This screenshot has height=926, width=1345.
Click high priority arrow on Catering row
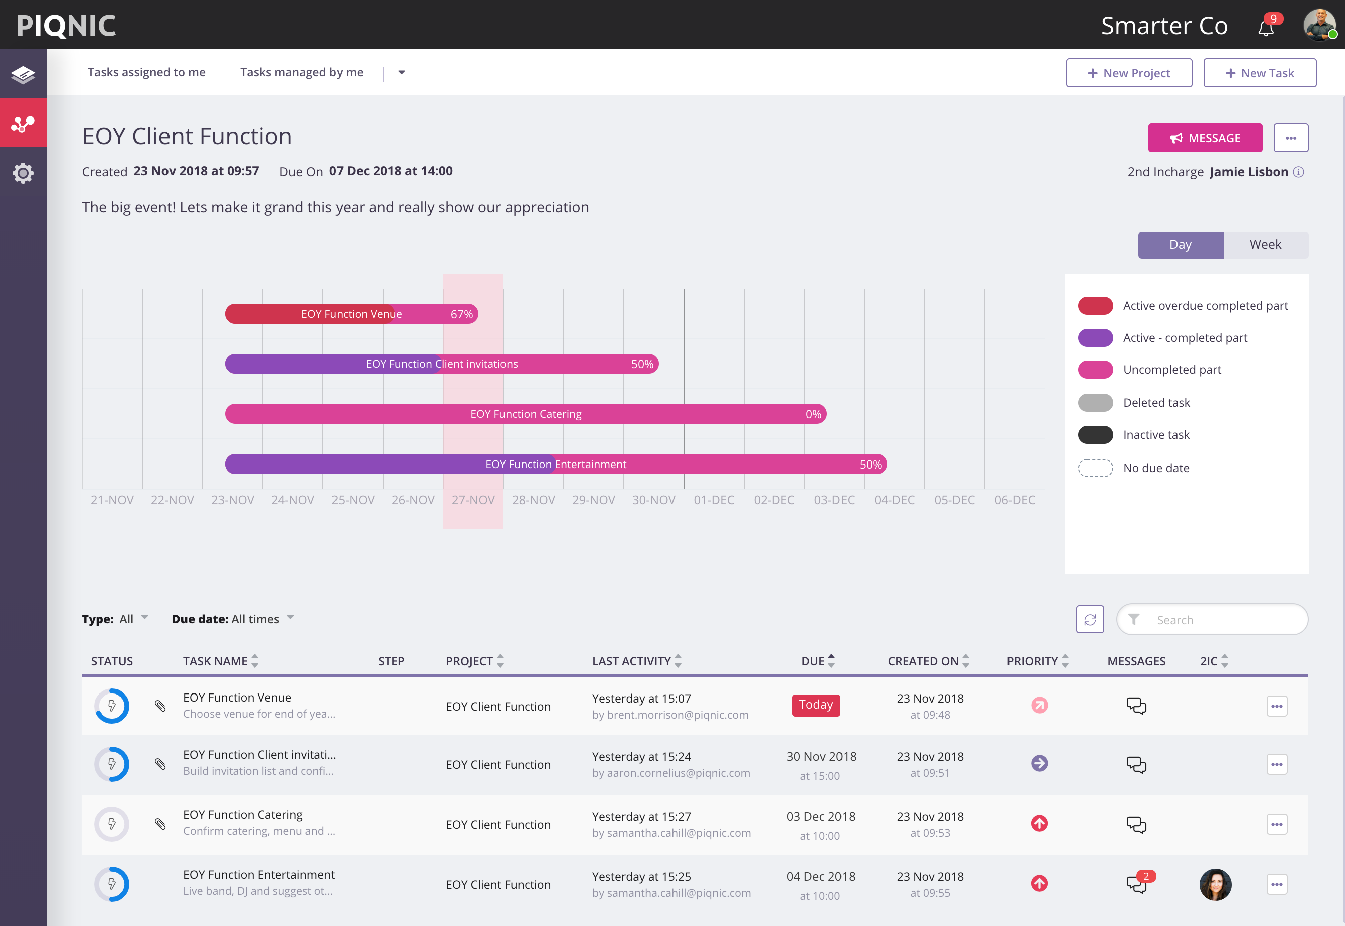(x=1039, y=824)
